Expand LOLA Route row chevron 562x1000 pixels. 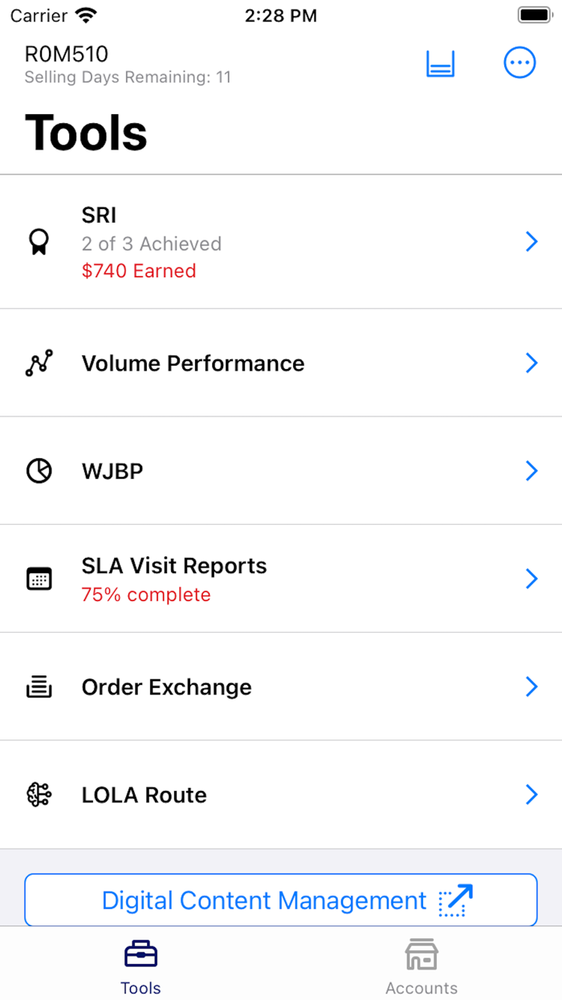pyautogui.click(x=531, y=795)
